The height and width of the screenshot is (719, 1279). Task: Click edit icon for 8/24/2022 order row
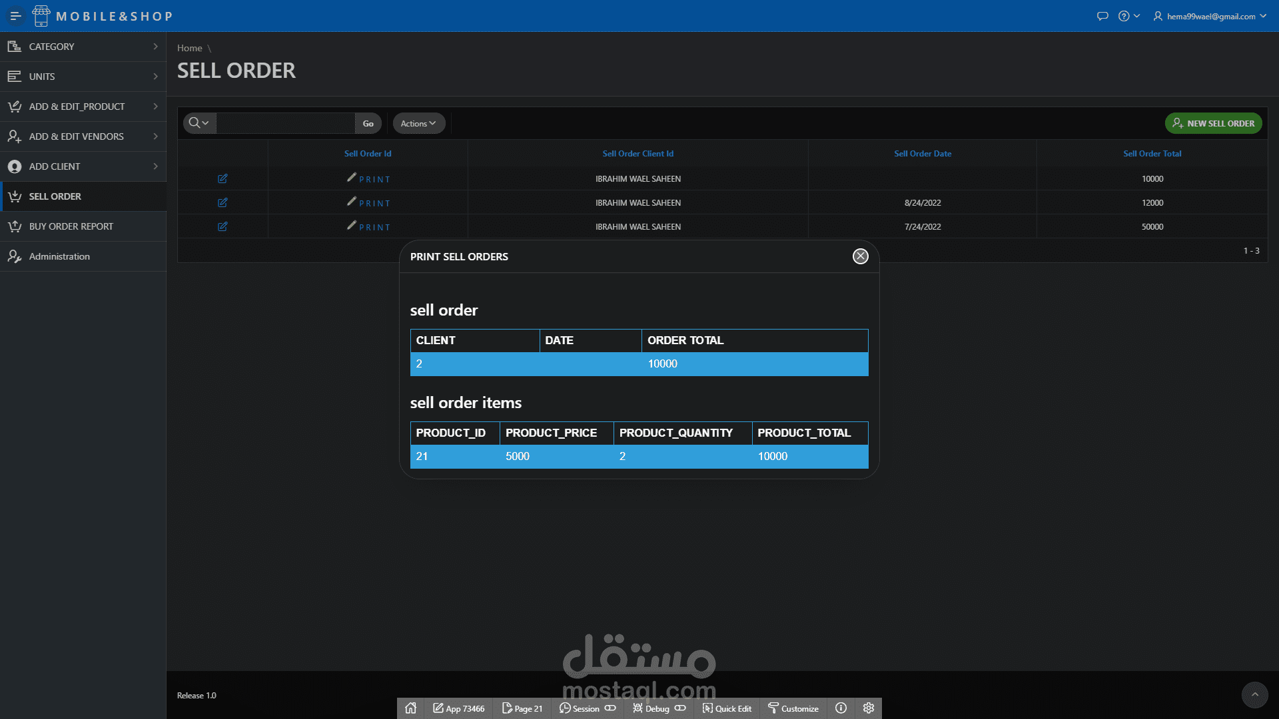coord(222,202)
